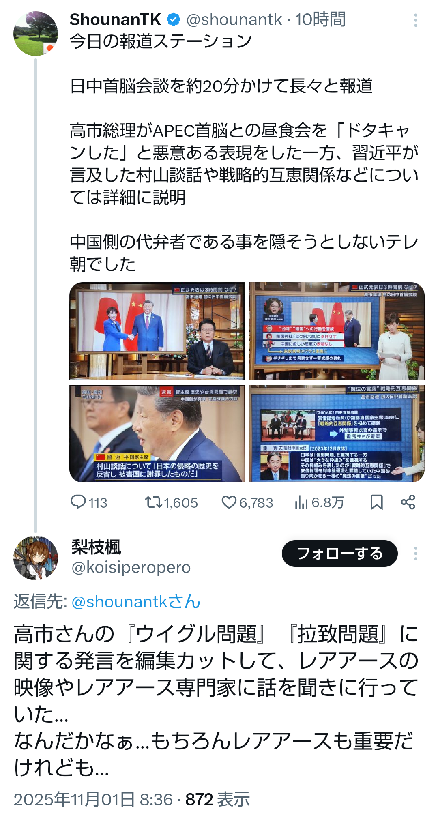Image resolution: width=438 pixels, height=824 pixels.
Task: Like the tweet using the heart icon
Action: (x=229, y=502)
